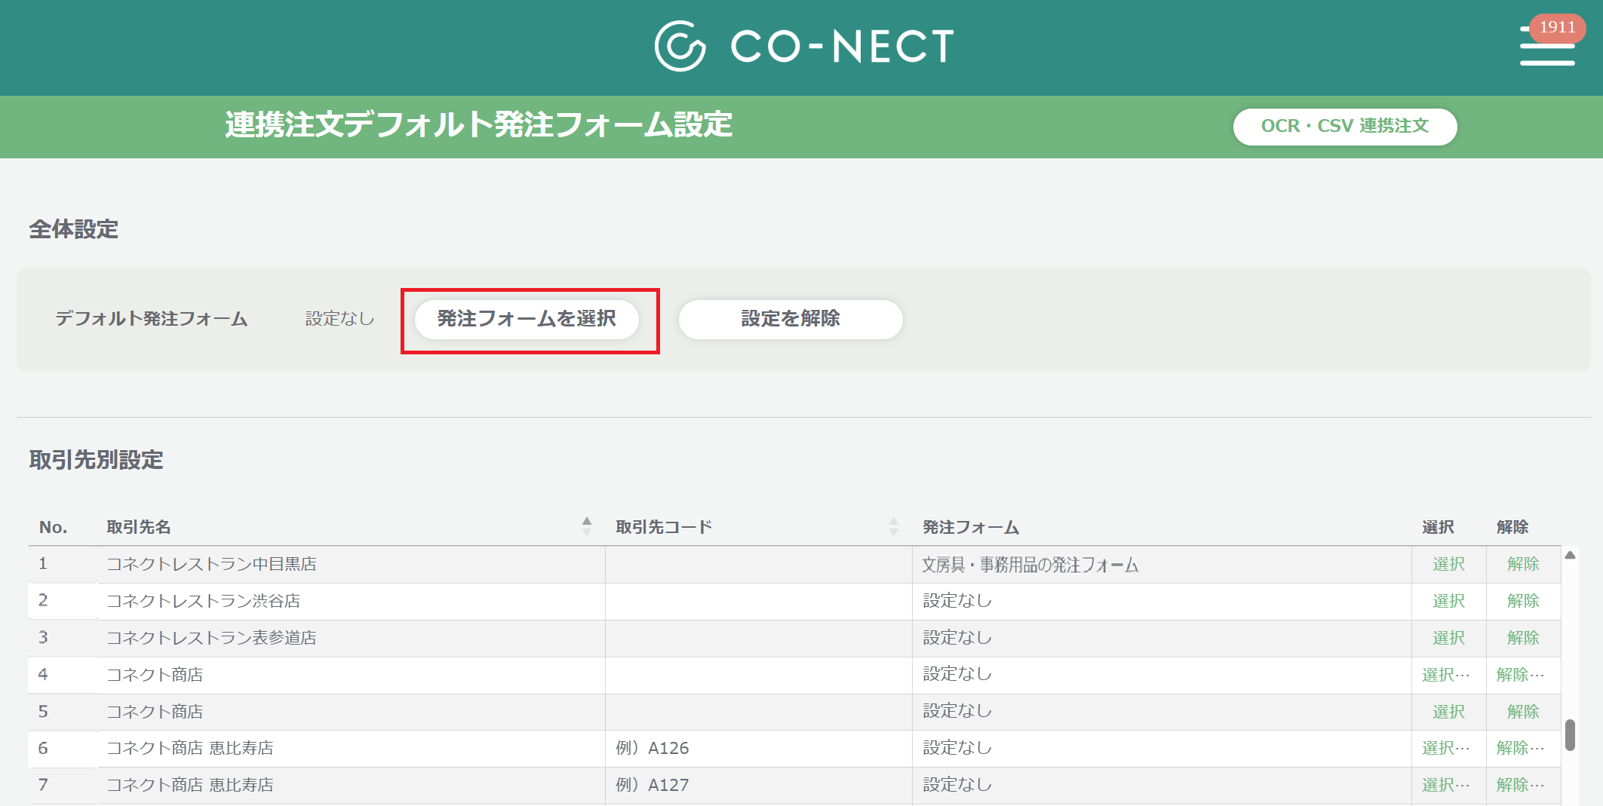Click 選択 for コネクトレストラン渋谷店

[x=1448, y=601]
